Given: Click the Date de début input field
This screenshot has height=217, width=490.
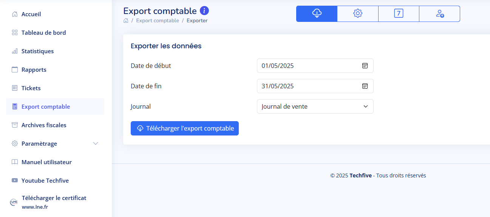Looking at the screenshot, I should [x=308, y=66].
